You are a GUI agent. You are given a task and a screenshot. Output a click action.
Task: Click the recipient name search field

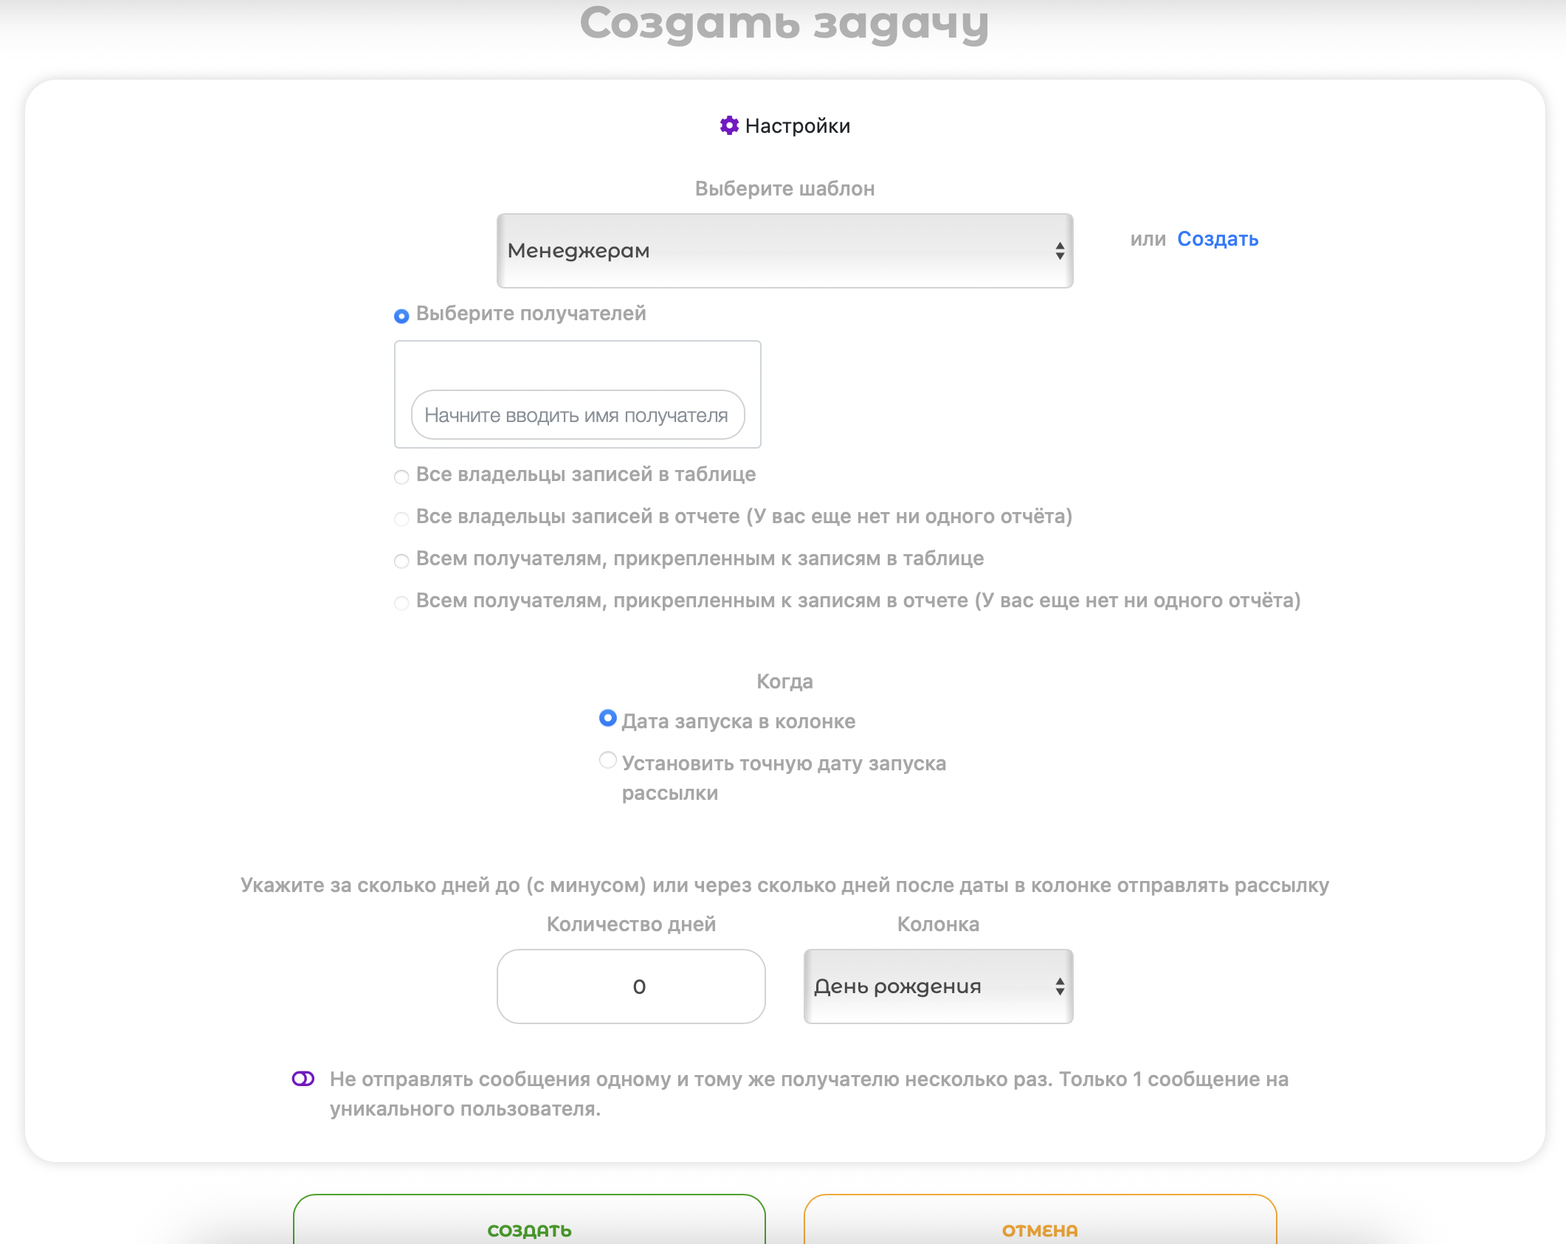(577, 415)
